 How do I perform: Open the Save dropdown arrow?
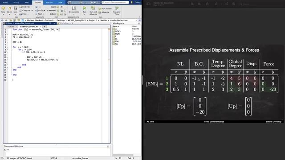tap(16, 14)
